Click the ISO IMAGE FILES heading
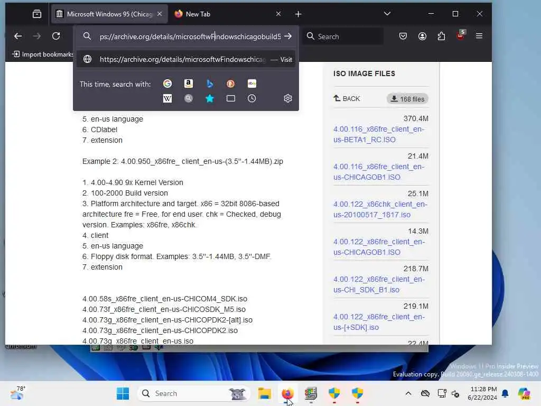This screenshot has height=406, width=541. [364, 73]
